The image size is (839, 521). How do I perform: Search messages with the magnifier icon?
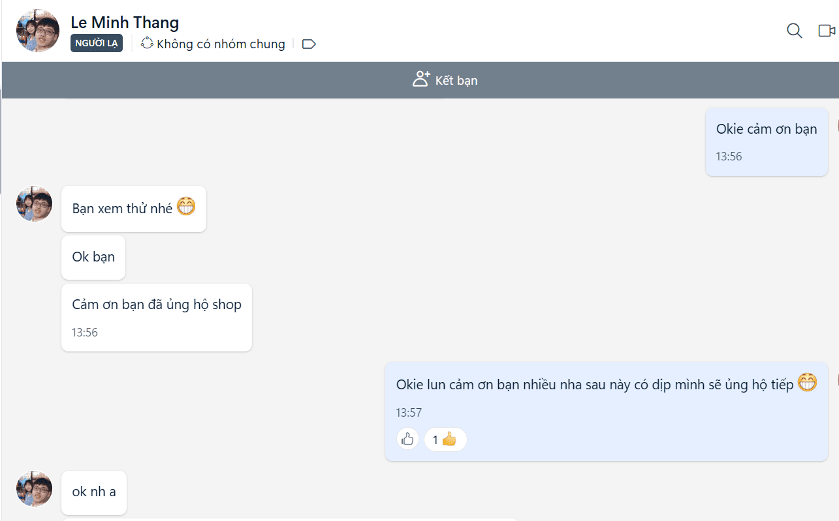(x=794, y=31)
